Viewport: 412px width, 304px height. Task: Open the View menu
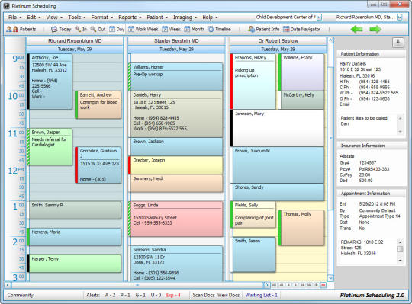coord(54,18)
